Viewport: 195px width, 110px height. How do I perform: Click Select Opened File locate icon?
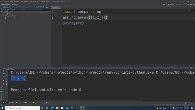click(38, 7)
